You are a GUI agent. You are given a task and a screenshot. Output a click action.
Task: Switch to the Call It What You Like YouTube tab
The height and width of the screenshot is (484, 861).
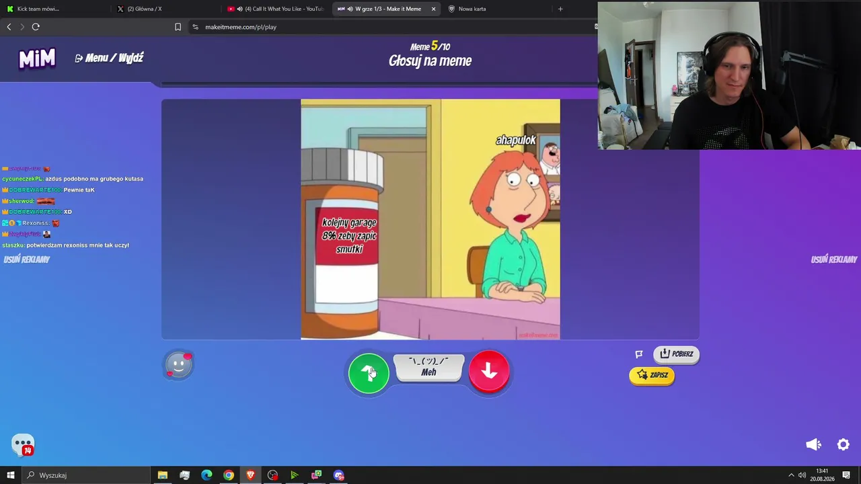[276, 9]
